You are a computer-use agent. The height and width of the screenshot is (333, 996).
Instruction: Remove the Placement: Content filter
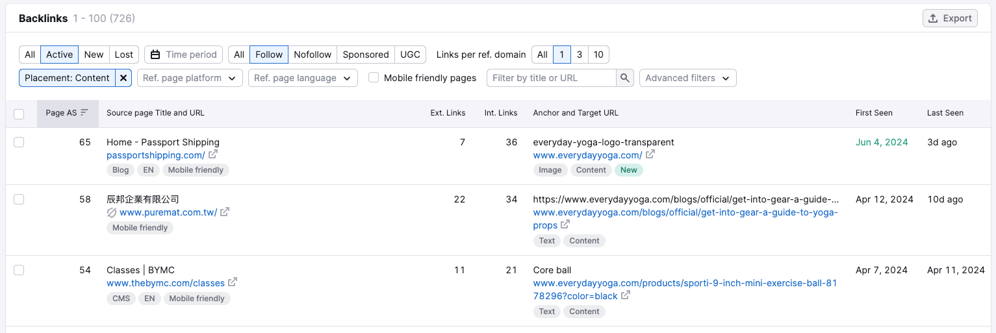124,78
